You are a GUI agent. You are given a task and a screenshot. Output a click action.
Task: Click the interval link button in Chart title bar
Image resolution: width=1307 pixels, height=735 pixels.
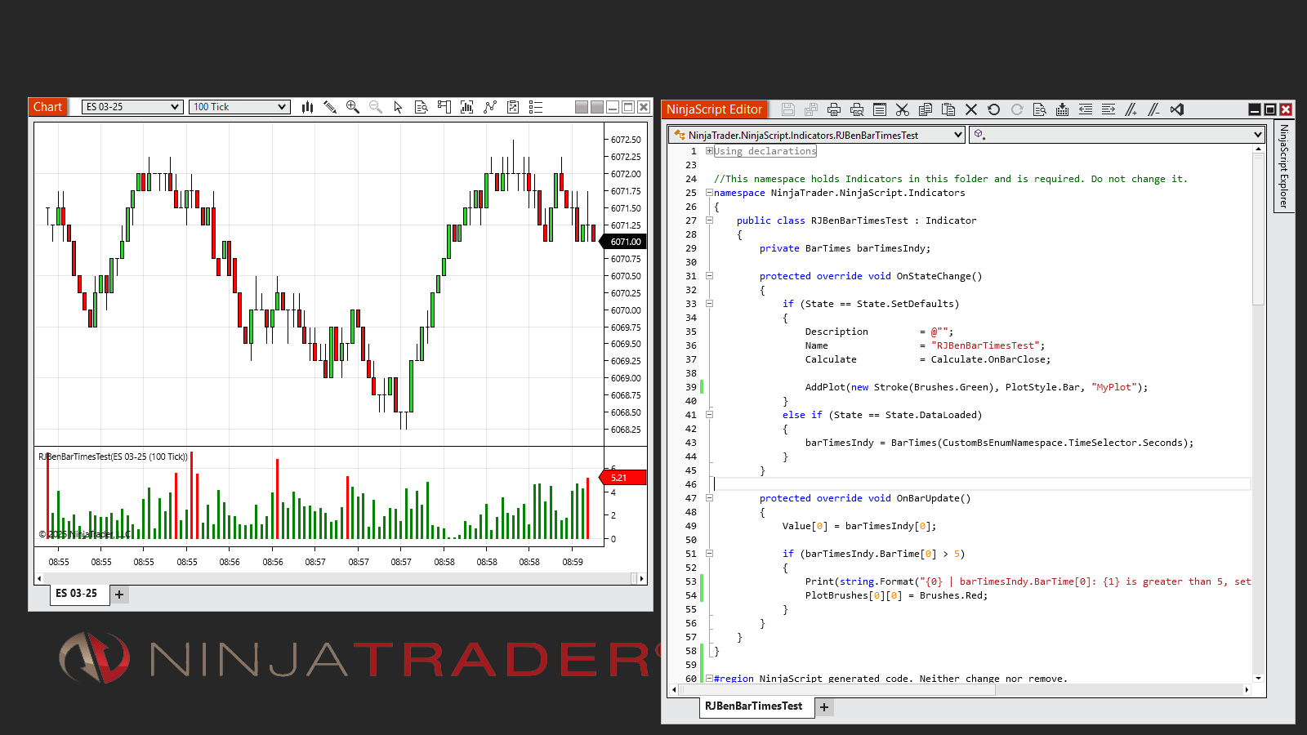pyautogui.click(x=597, y=107)
